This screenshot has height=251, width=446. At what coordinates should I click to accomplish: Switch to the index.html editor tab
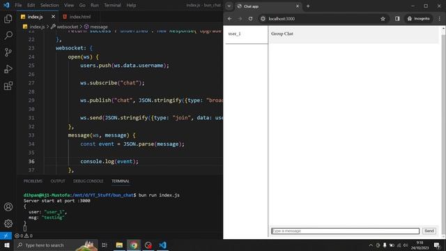(77, 17)
